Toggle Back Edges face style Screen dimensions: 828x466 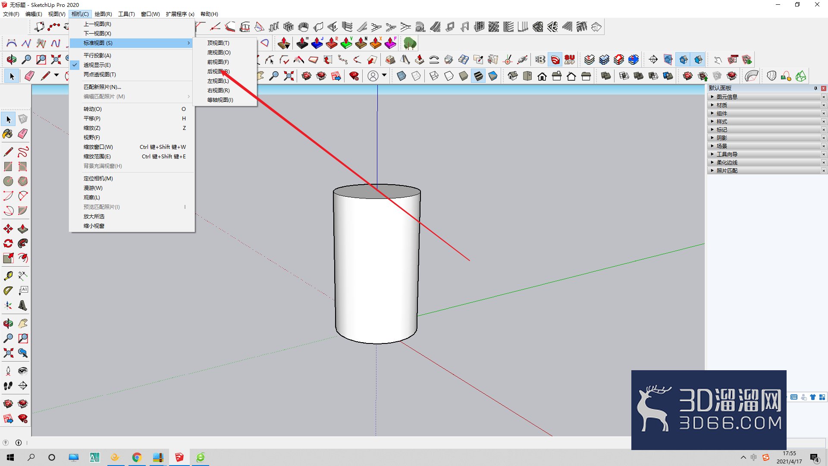pos(416,76)
